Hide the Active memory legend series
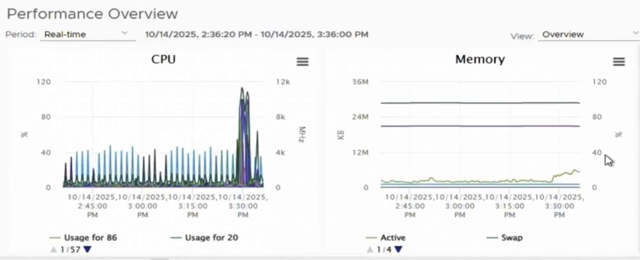The image size is (640, 260). pyautogui.click(x=393, y=237)
